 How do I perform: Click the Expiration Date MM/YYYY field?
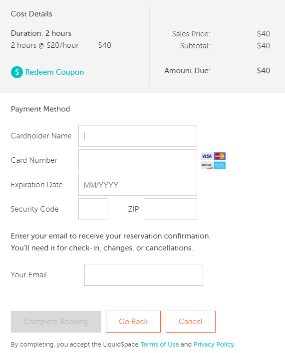point(138,185)
